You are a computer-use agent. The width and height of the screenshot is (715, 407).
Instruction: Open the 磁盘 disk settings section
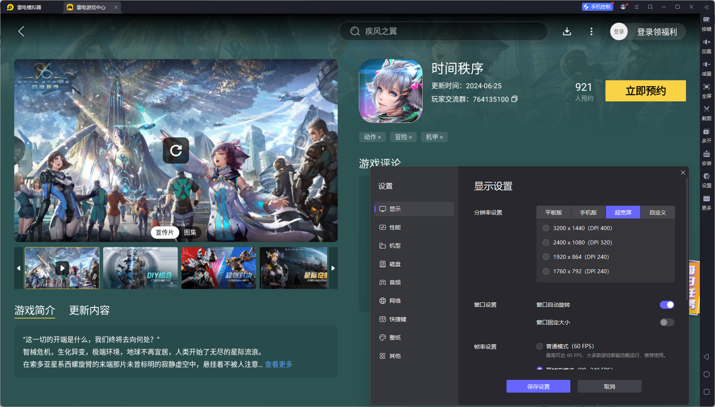[414, 264]
